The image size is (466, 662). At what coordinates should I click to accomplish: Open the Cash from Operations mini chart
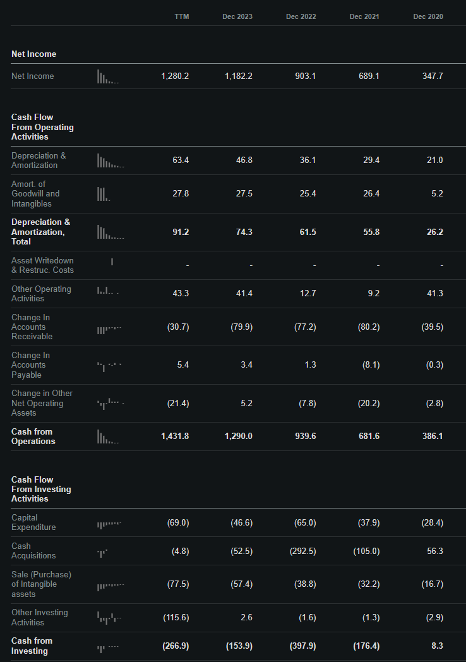tap(107, 436)
